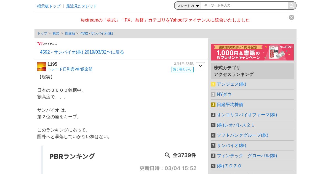Click the 株式カテゴリ アクセスランキング header
The width and height of the screenshot is (331, 174).
point(252,71)
